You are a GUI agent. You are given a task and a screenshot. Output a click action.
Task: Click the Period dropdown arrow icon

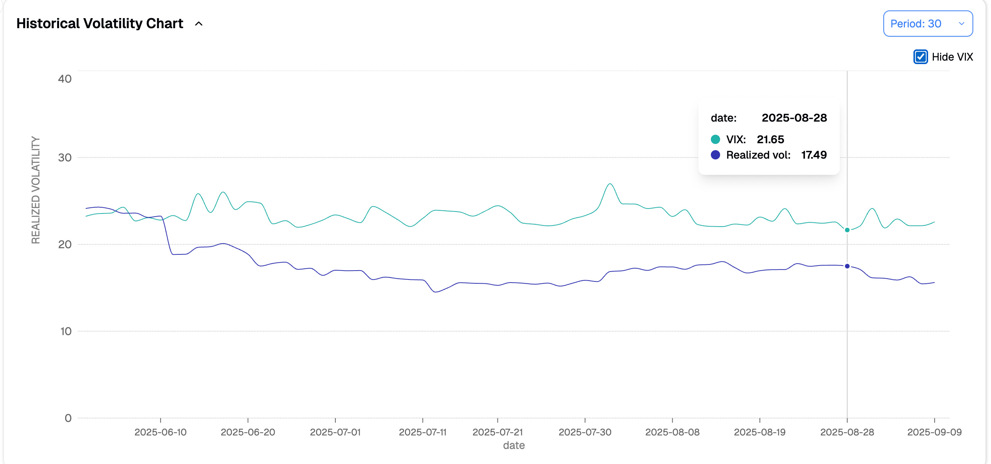[x=961, y=24]
